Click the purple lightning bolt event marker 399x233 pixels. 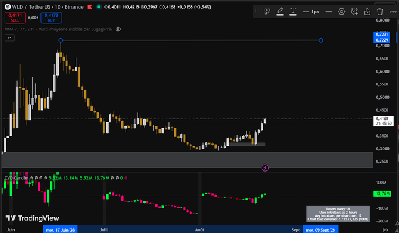coord(265,167)
